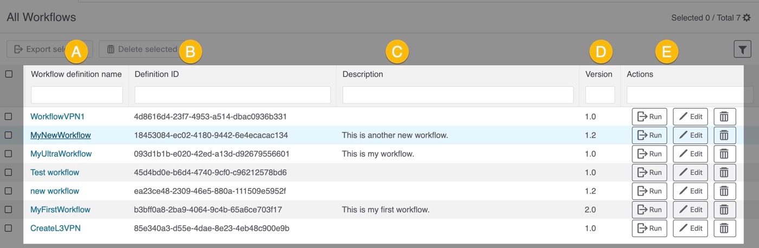This screenshot has width=759, height=248.
Task: Click the Delete selected button
Action: [141, 49]
